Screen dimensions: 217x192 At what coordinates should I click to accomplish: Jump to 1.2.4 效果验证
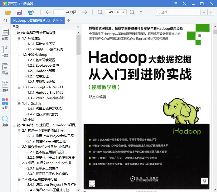(38, 76)
